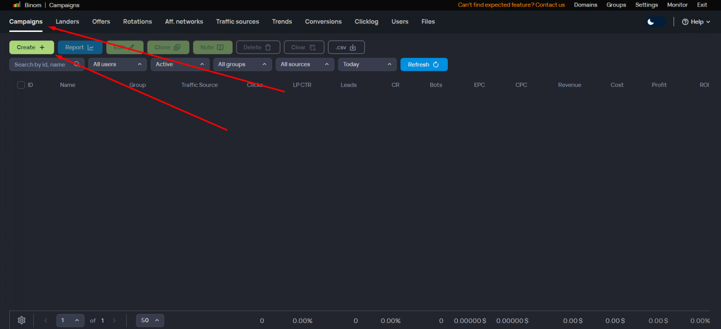Open table column settings via the gear icon
Image resolution: width=721 pixels, height=329 pixels.
[21, 320]
